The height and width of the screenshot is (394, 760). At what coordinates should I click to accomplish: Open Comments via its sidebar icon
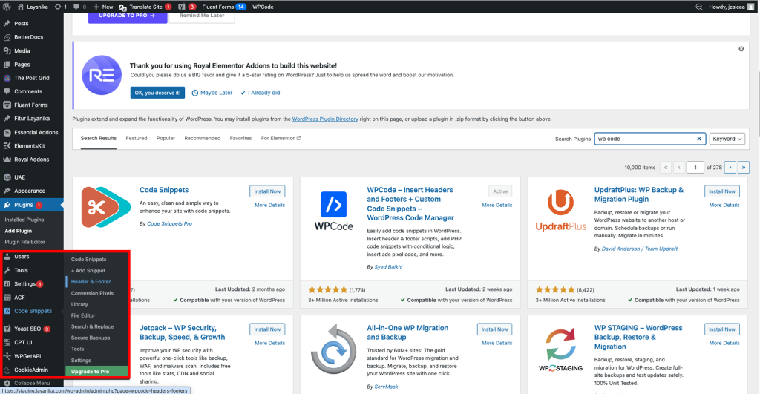click(x=7, y=91)
